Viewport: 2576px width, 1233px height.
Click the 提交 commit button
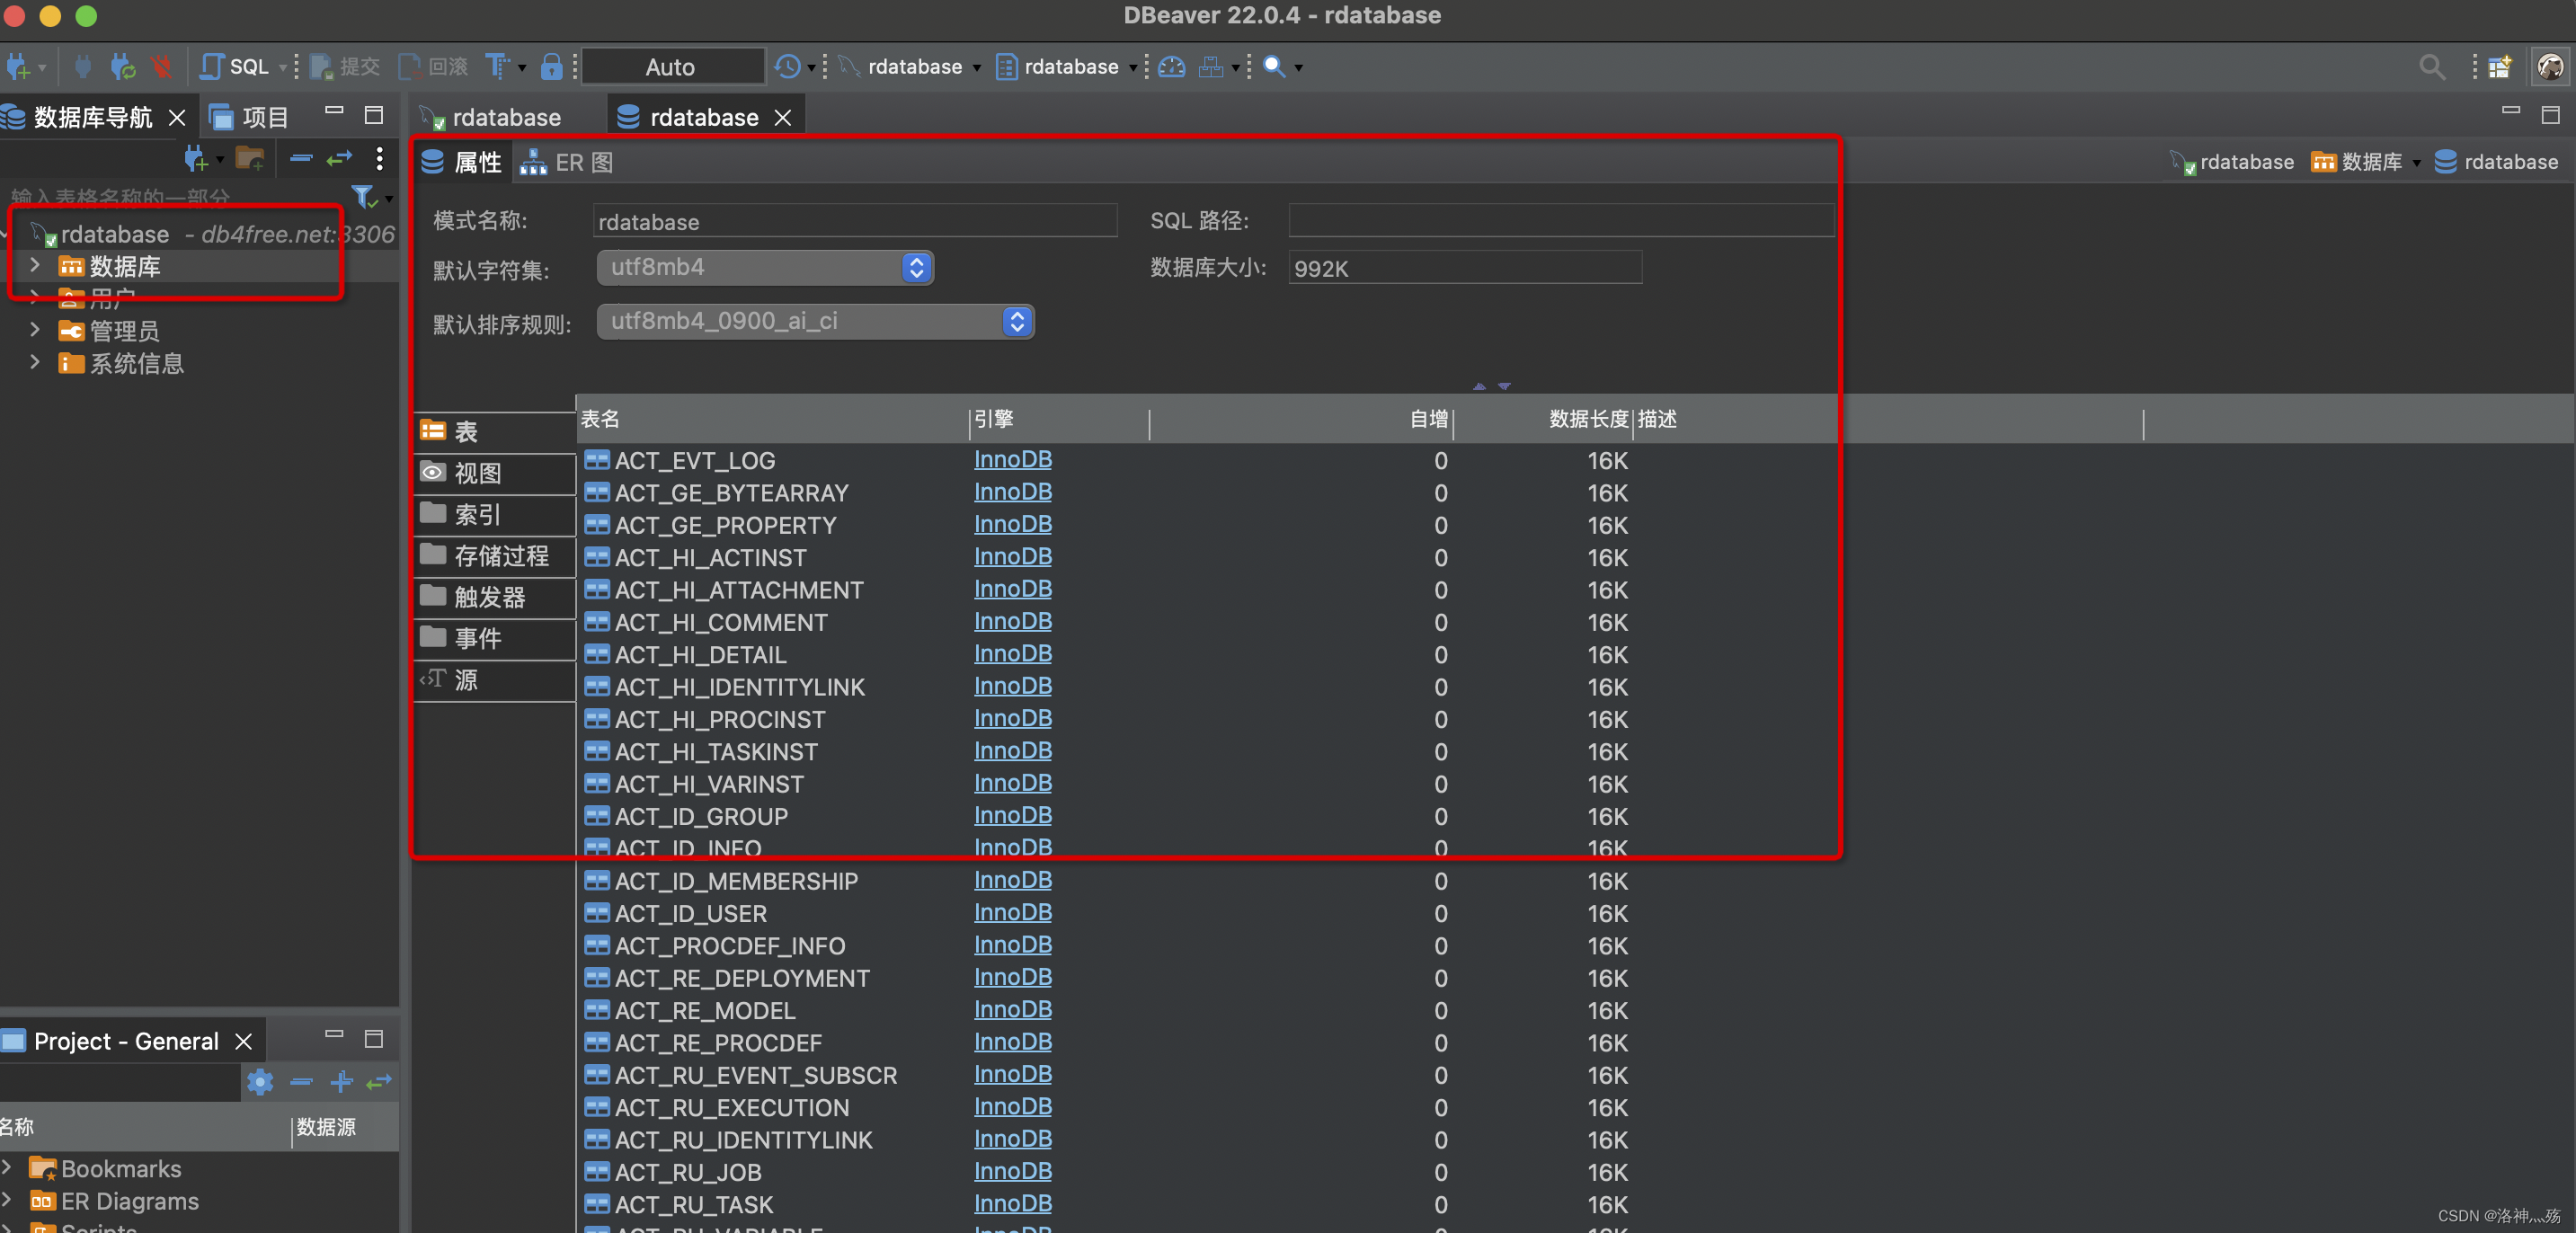coord(345,67)
